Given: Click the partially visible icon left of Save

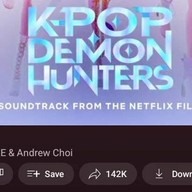Looking at the screenshot, I should pyautogui.click(x=1, y=173).
